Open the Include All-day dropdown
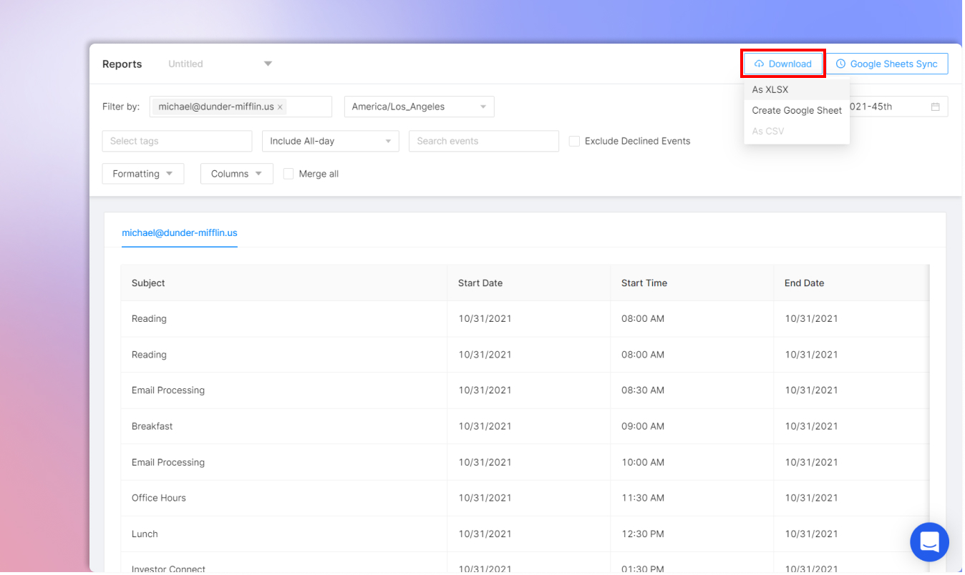 point(330,141)
